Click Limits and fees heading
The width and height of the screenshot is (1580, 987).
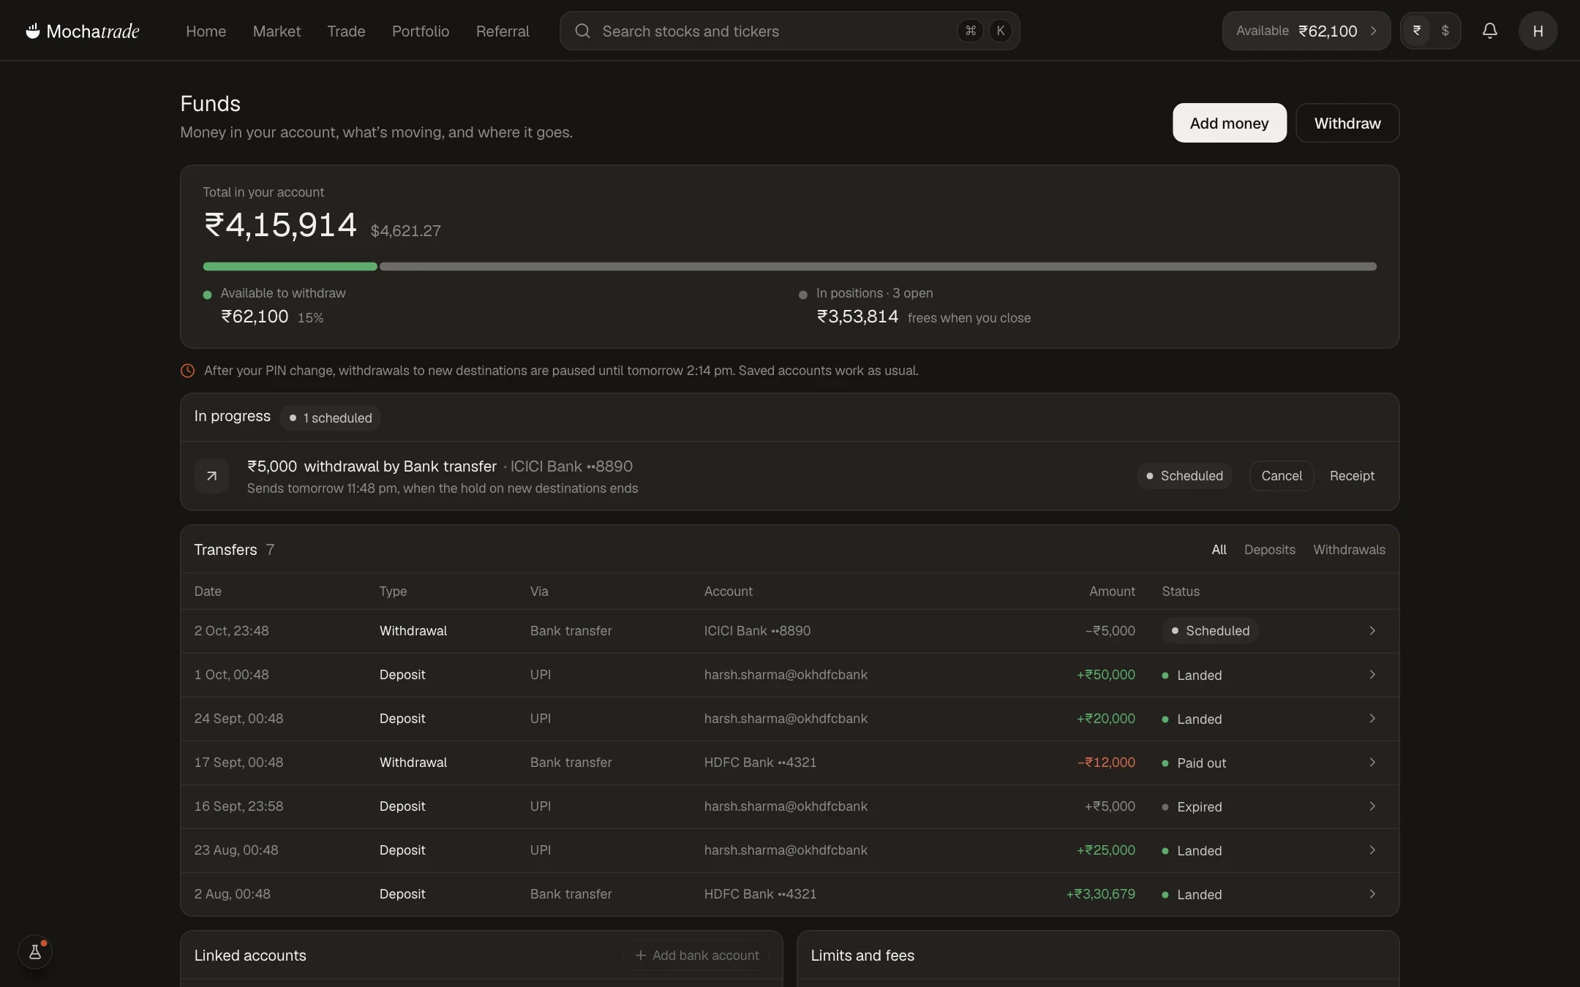pyautogui.click(x=862, y=956)
